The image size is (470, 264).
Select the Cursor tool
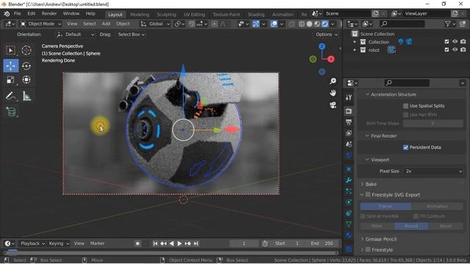tap(26, 51)
